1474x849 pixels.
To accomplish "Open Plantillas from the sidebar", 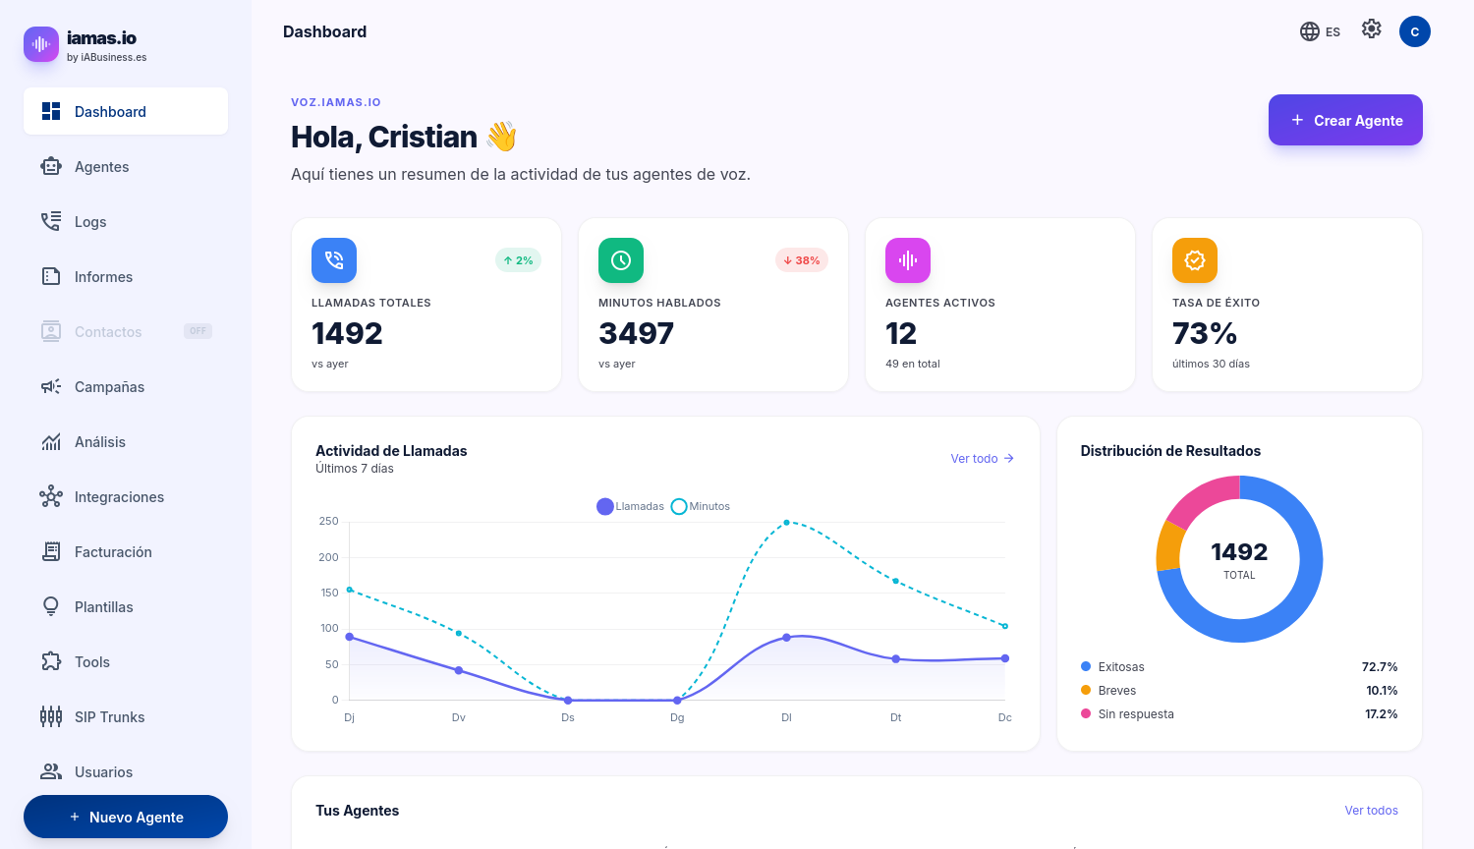I will pos(126,606).
